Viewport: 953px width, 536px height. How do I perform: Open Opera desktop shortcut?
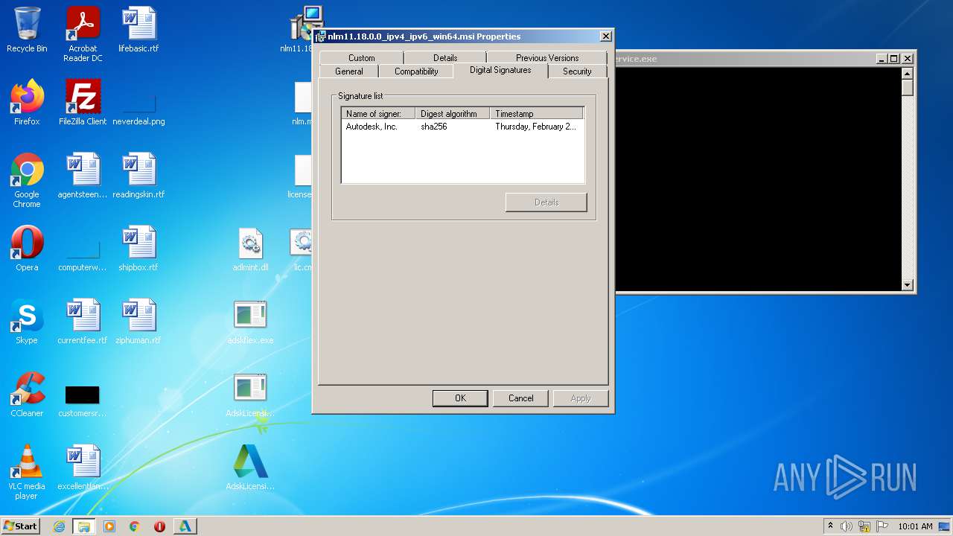27,249
